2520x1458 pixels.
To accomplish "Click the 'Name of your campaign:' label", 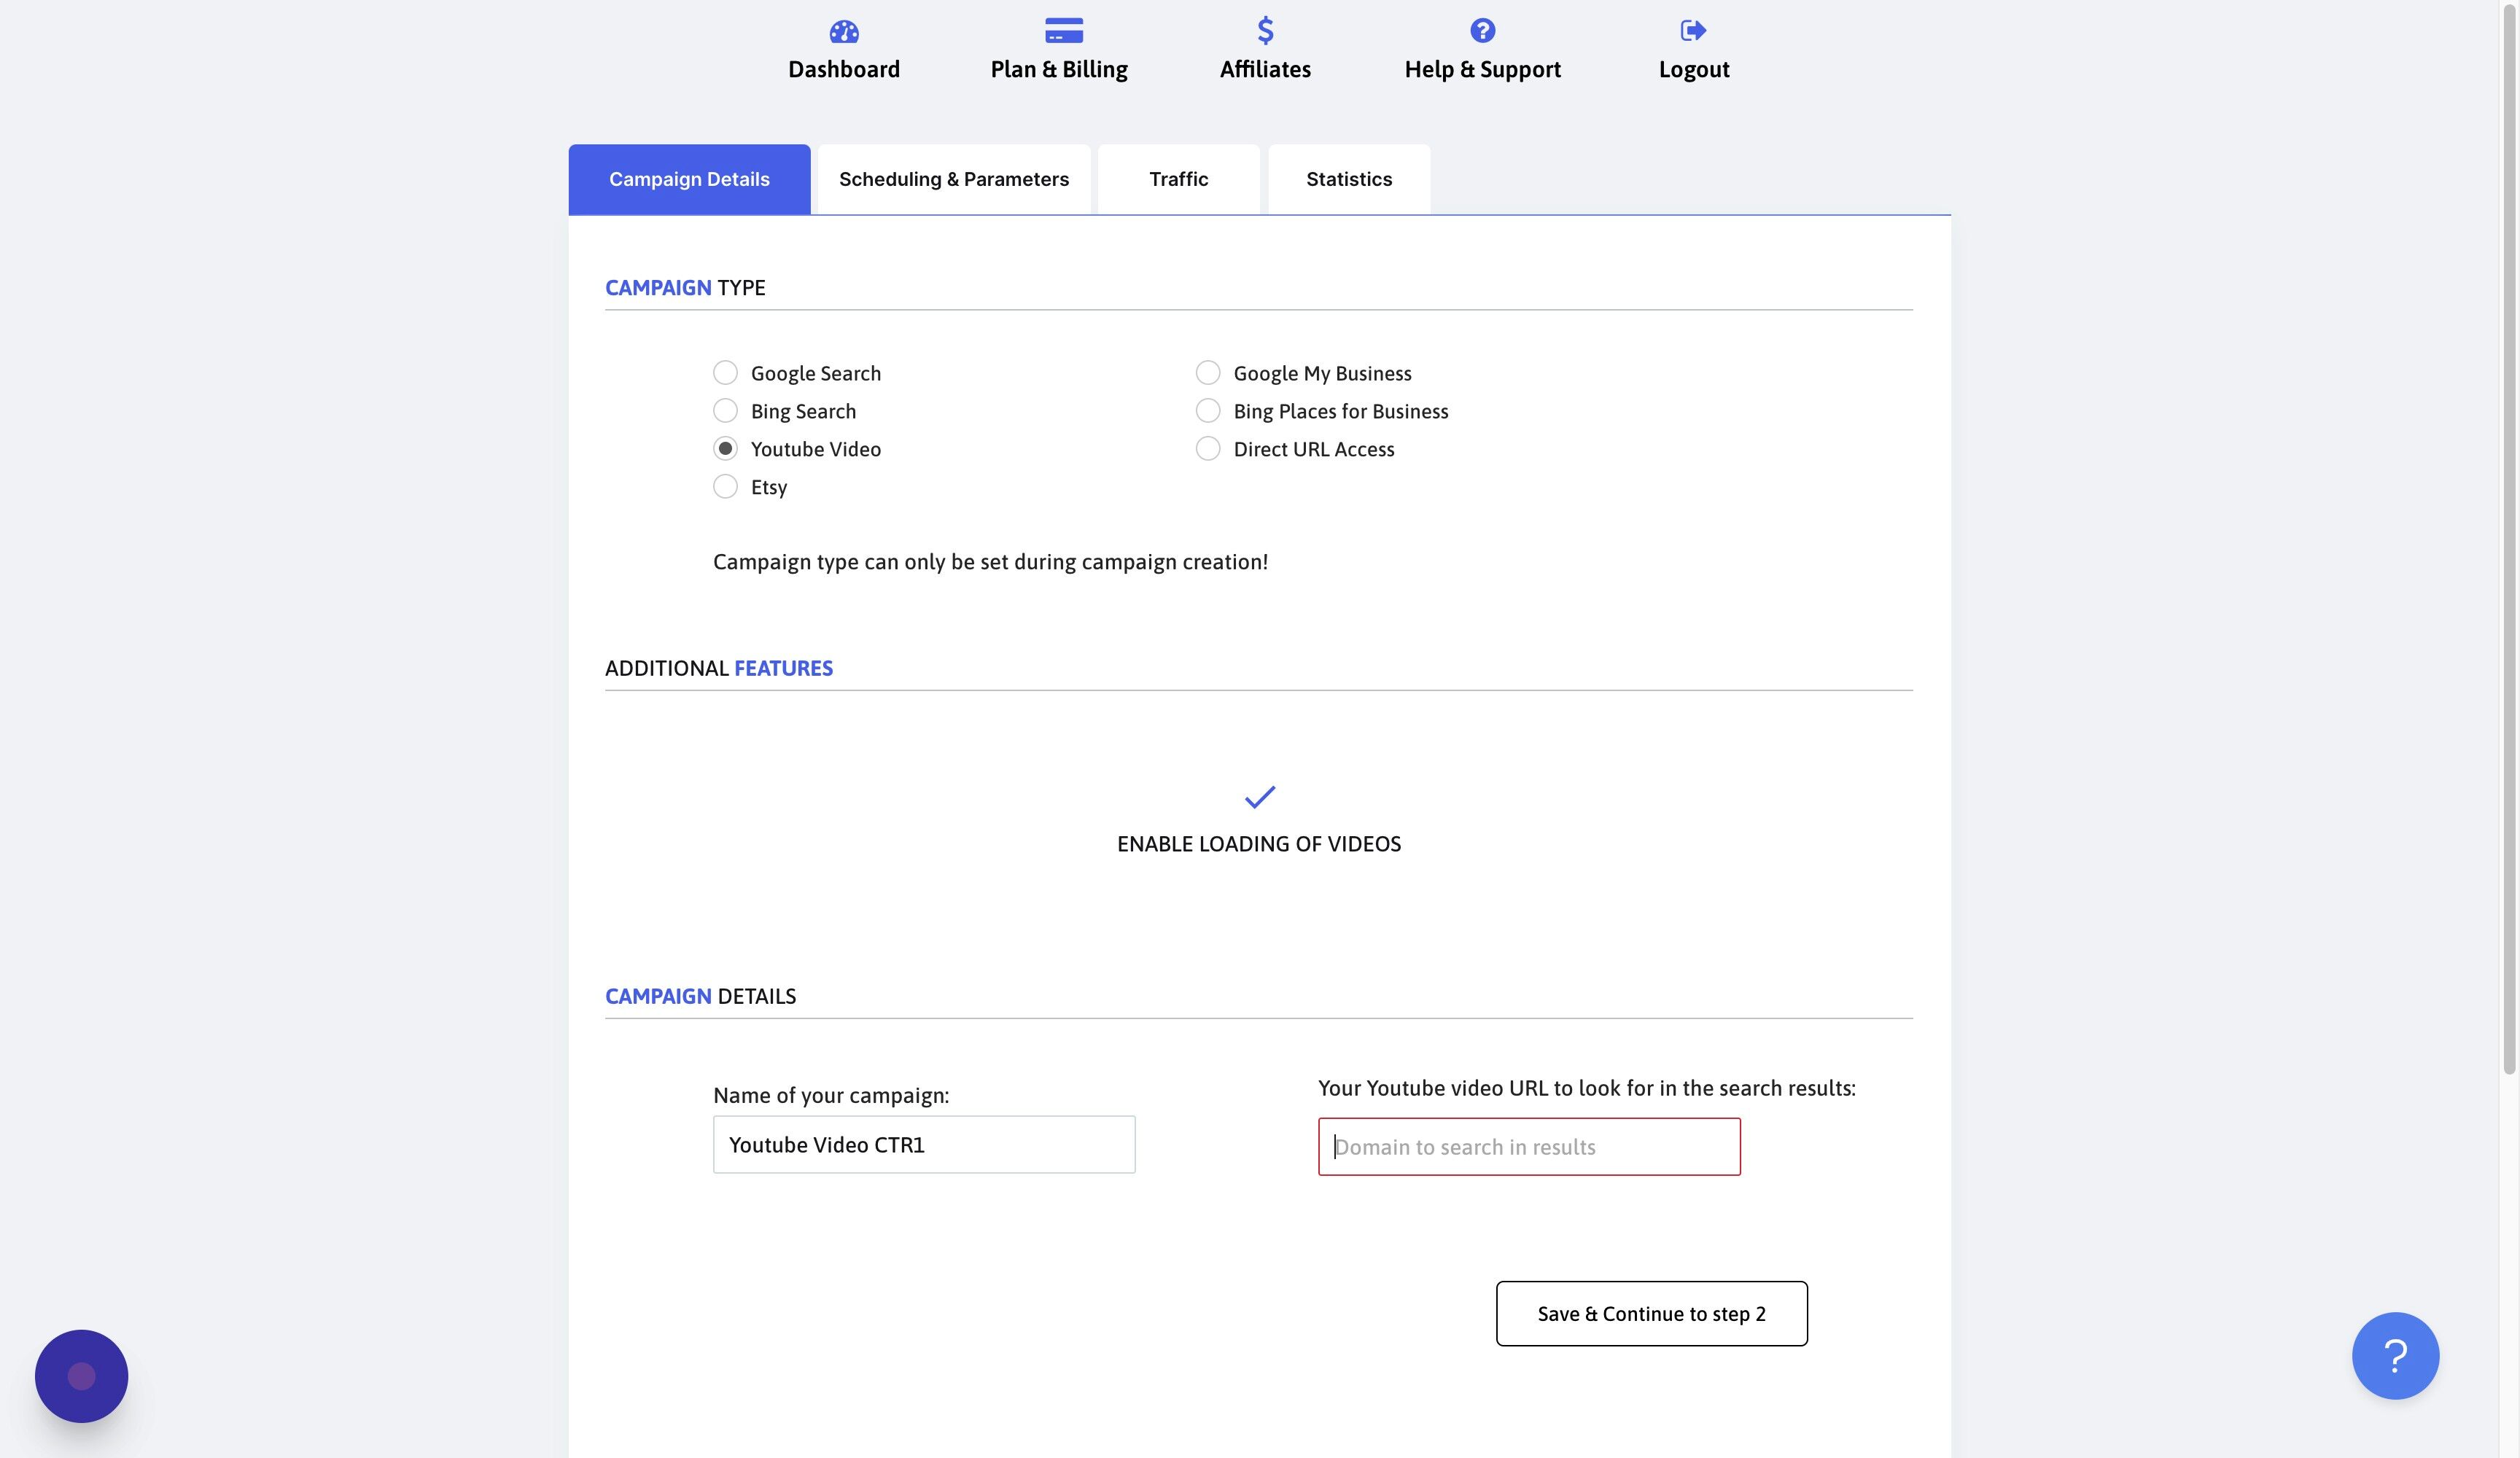I will [831, 1096].
